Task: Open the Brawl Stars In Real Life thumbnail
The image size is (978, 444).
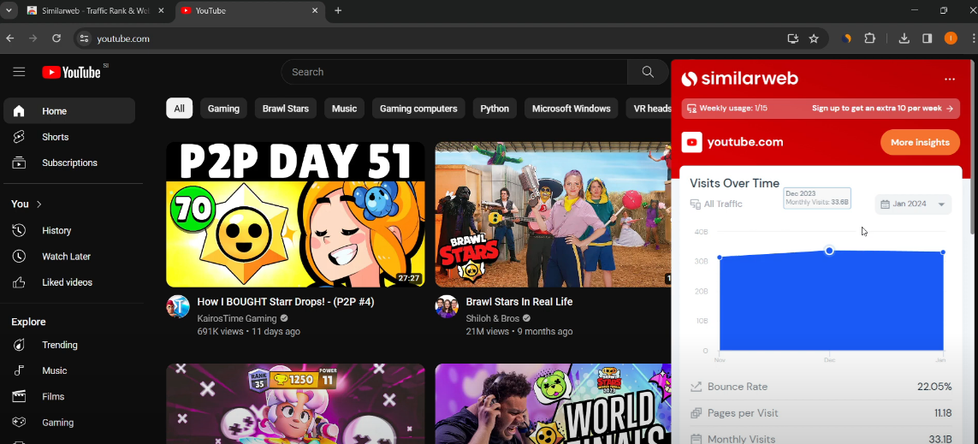Action: [x=553, y=215]
